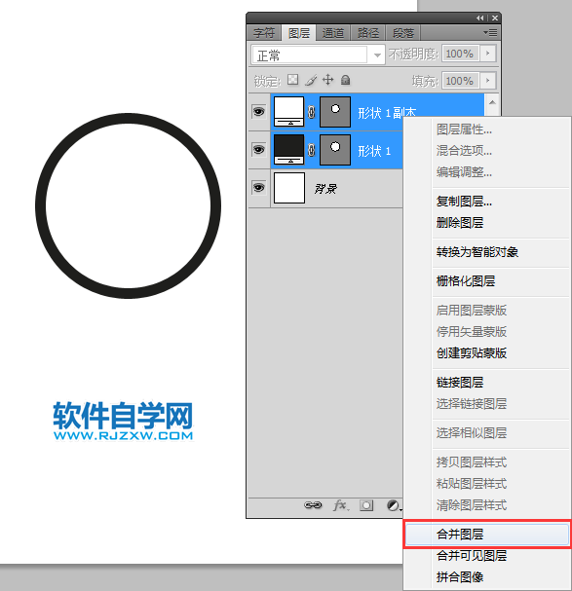Click the lock position move icon
This screenshot has width=572, height=591.
pos(327,80)
